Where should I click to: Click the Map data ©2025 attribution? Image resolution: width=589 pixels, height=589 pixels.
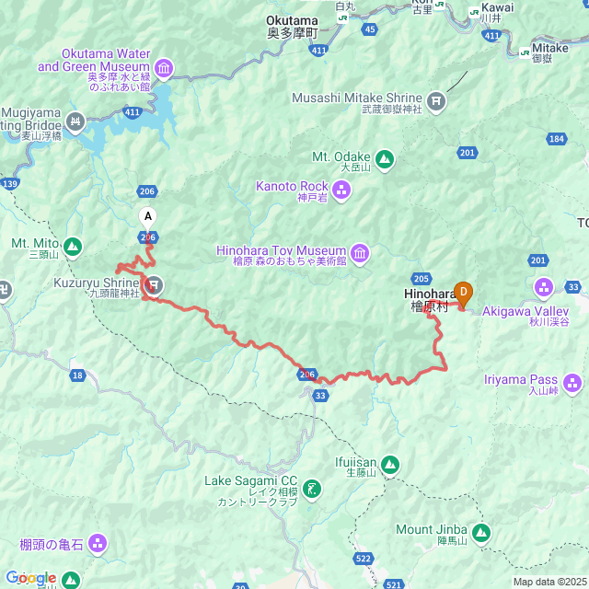coord(550,582)
